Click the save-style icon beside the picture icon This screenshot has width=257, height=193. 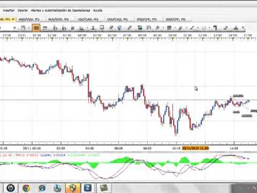149,28
